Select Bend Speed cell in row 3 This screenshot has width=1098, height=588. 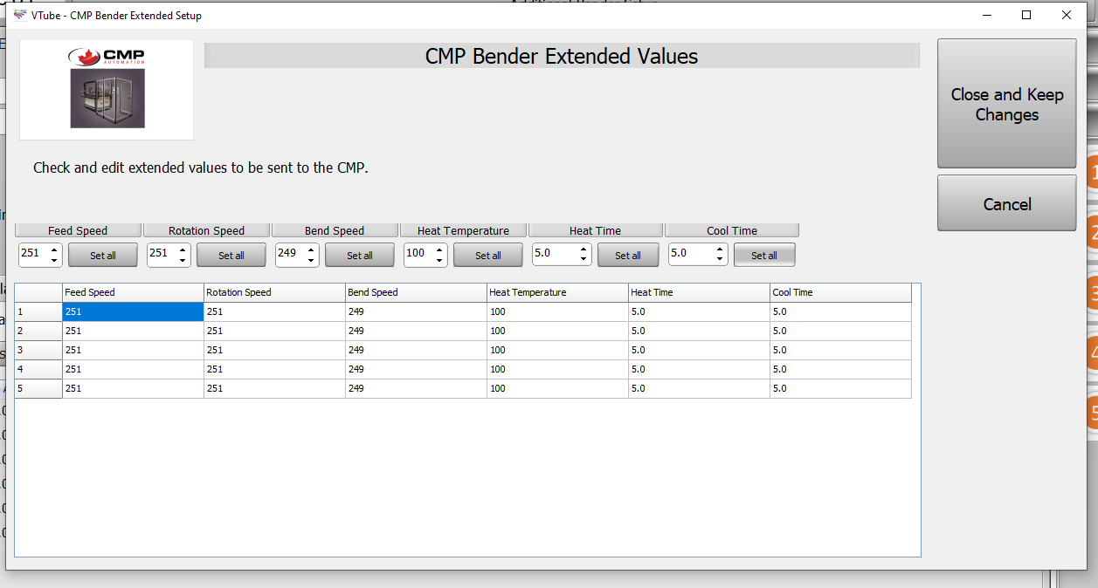[x=416, y=350]
